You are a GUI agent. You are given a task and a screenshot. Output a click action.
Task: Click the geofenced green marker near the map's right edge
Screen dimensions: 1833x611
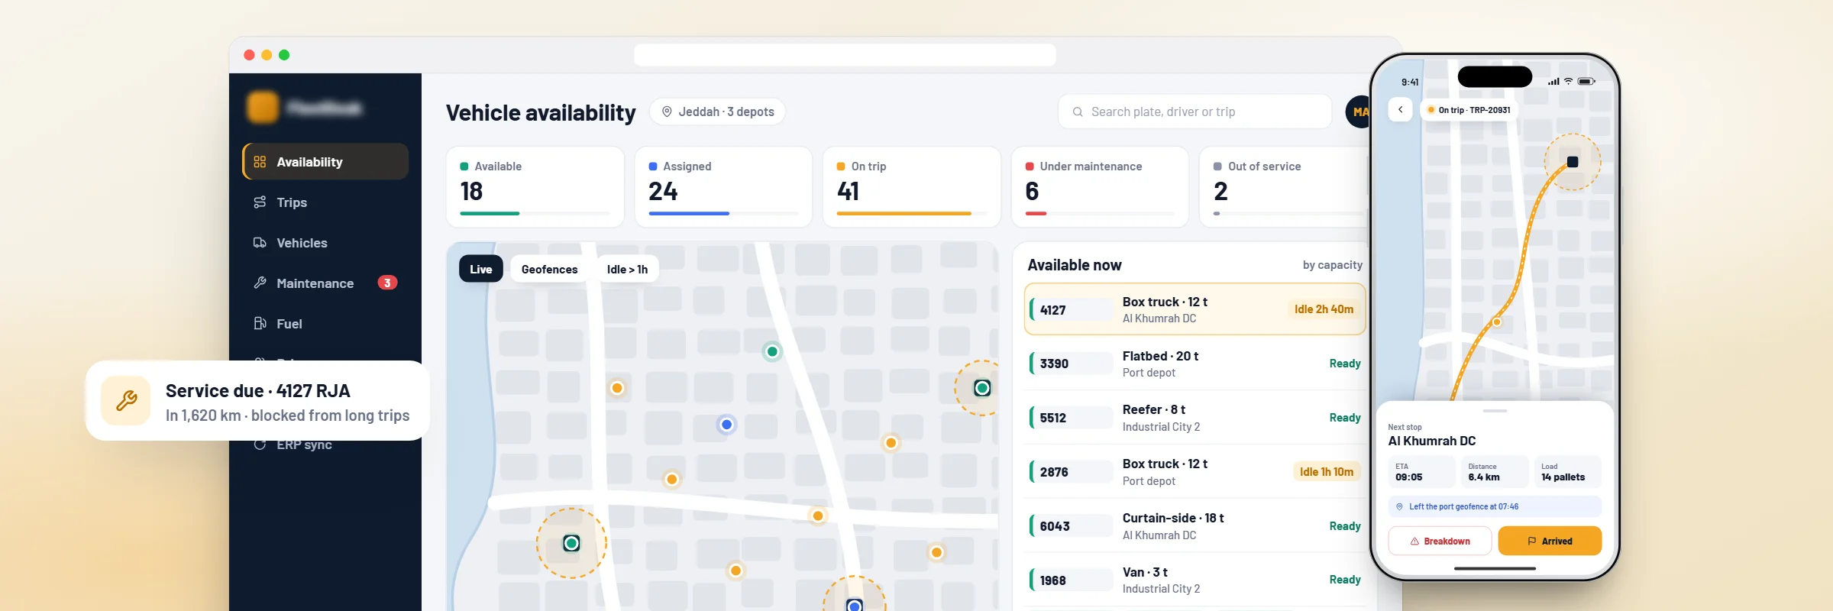tap(982, 388)
